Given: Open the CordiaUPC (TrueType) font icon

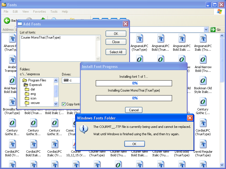Looking at the screenshot, I should (x=203, y=123).
